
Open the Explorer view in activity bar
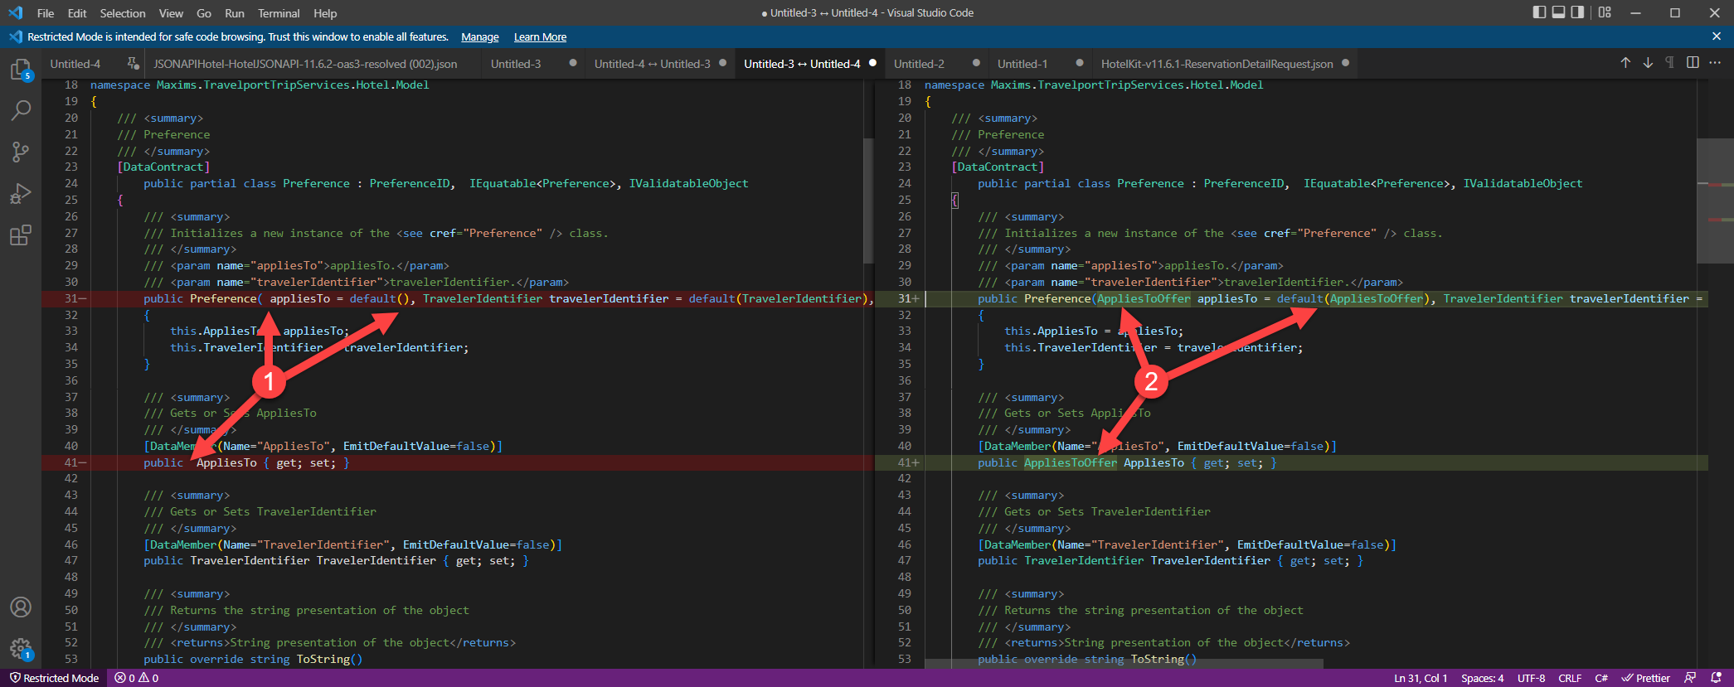coord(21,70)
